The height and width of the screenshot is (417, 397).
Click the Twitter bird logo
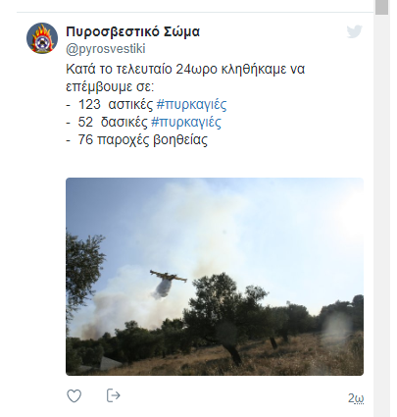355,31
